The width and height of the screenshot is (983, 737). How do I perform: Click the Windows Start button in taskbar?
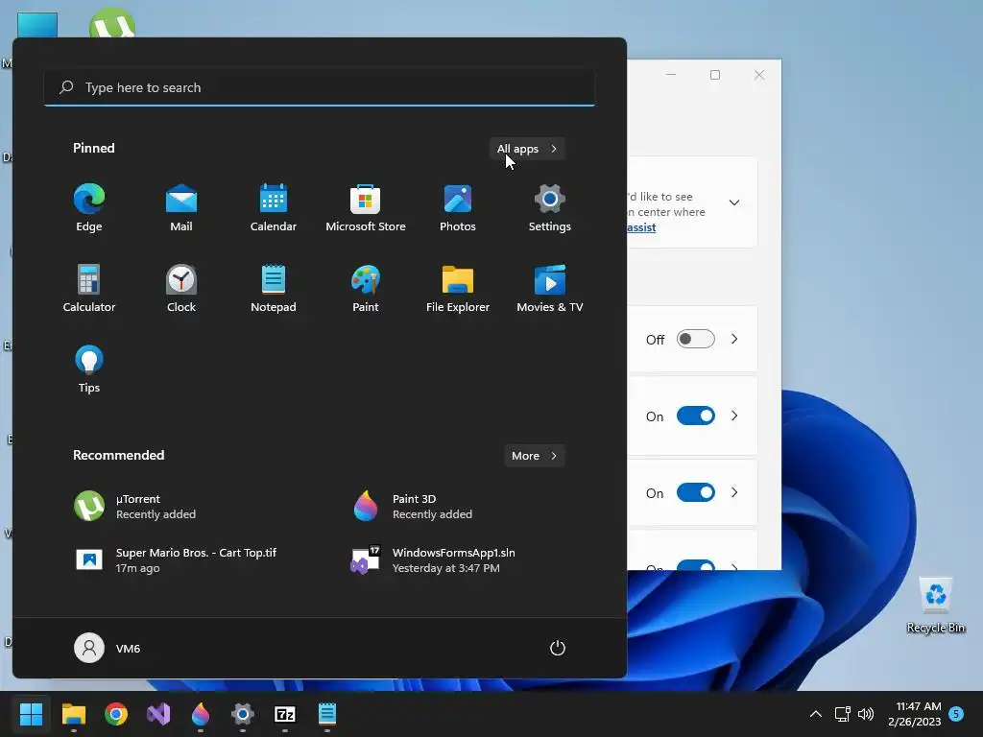click(x=31, y=714)
